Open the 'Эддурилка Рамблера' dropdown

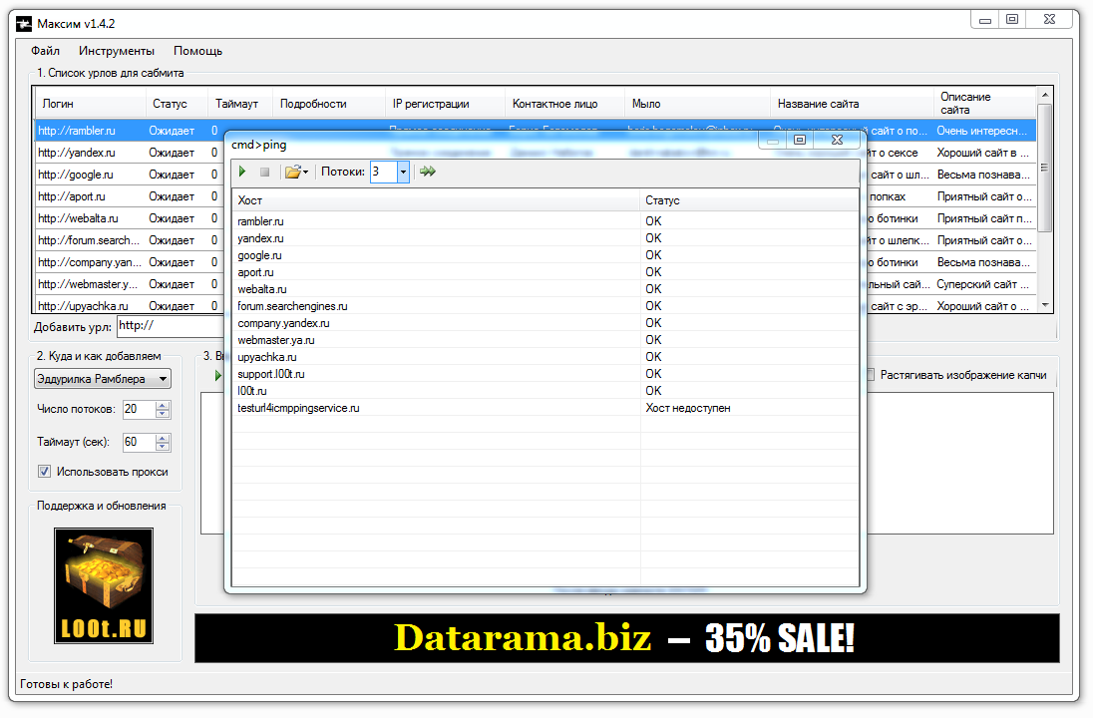tap(102, 379)
